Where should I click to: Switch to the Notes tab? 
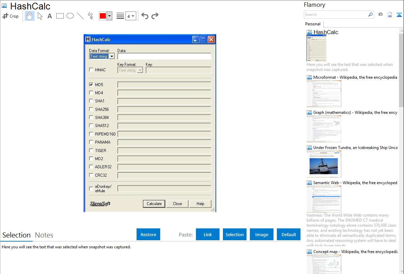[44, 235]
